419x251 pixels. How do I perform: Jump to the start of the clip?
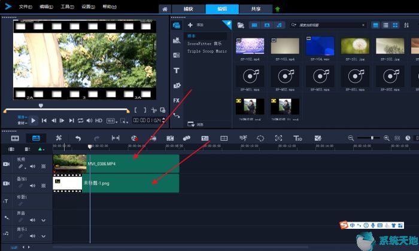click(44, 120)
